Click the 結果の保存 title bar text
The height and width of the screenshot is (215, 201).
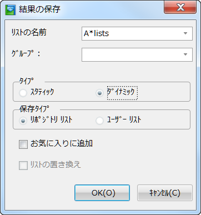pos(39,9)
